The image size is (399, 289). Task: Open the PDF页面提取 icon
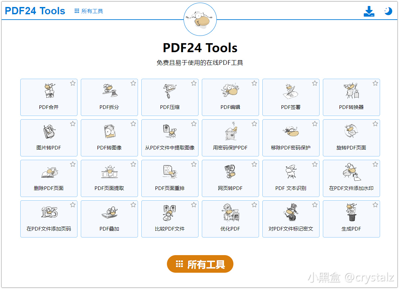(x=109, y=172)
